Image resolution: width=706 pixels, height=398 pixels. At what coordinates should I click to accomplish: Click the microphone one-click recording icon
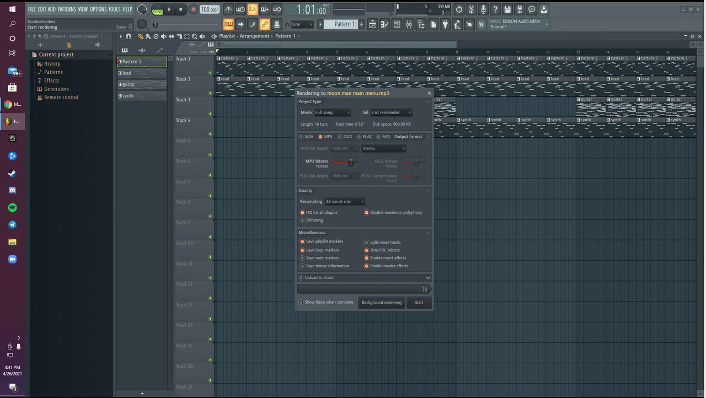[483, 9]
